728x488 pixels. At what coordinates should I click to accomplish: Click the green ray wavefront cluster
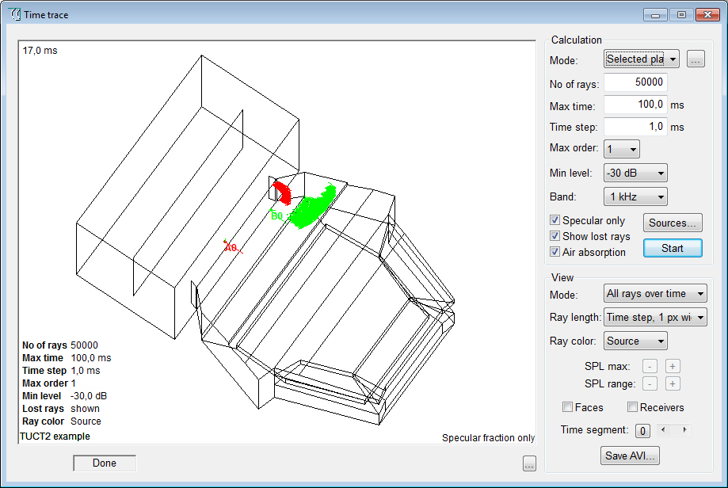tap(312, 207)
